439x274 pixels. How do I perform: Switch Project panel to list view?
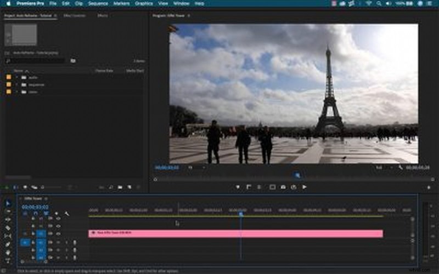(x=16, y=187)
